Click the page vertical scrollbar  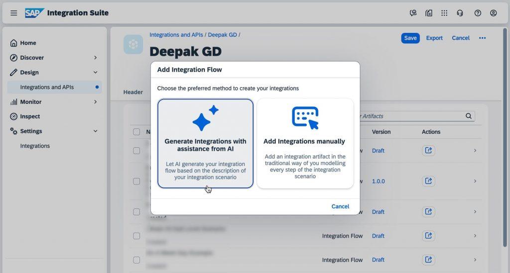pos(505,138)
